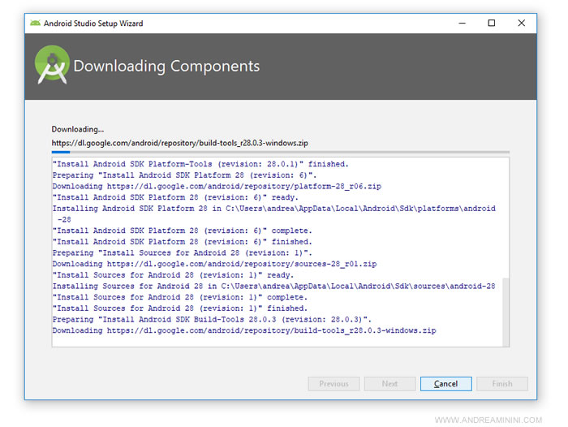Click the 'Downloading...' status label
The width and height of the screenshot is (568, 427).
78,129
